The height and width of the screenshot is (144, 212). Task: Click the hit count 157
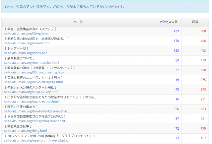pyautogui.click(x=203, y=138)
